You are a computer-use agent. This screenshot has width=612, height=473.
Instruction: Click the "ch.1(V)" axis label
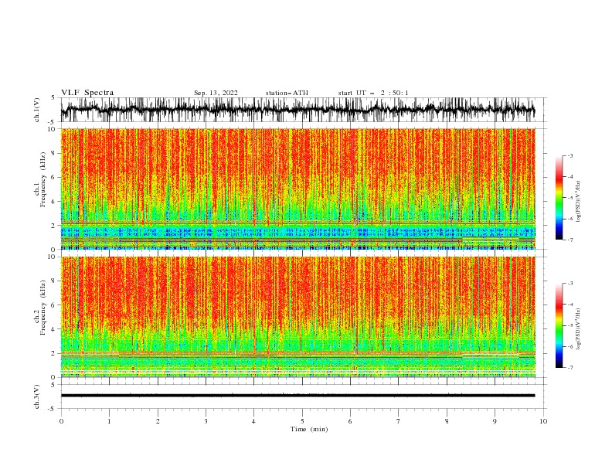tap(37, 110)
